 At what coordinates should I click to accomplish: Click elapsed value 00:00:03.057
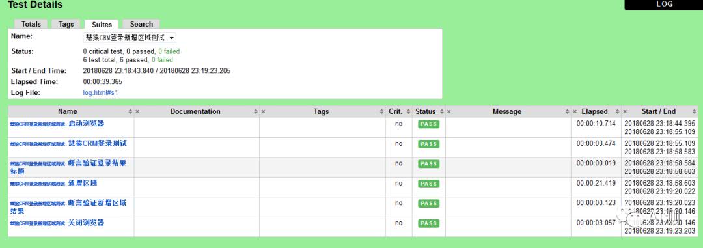point(596,223)
